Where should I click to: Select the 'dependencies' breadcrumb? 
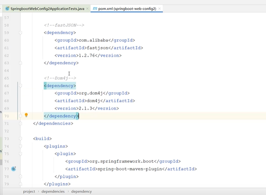tap(53, 191)
